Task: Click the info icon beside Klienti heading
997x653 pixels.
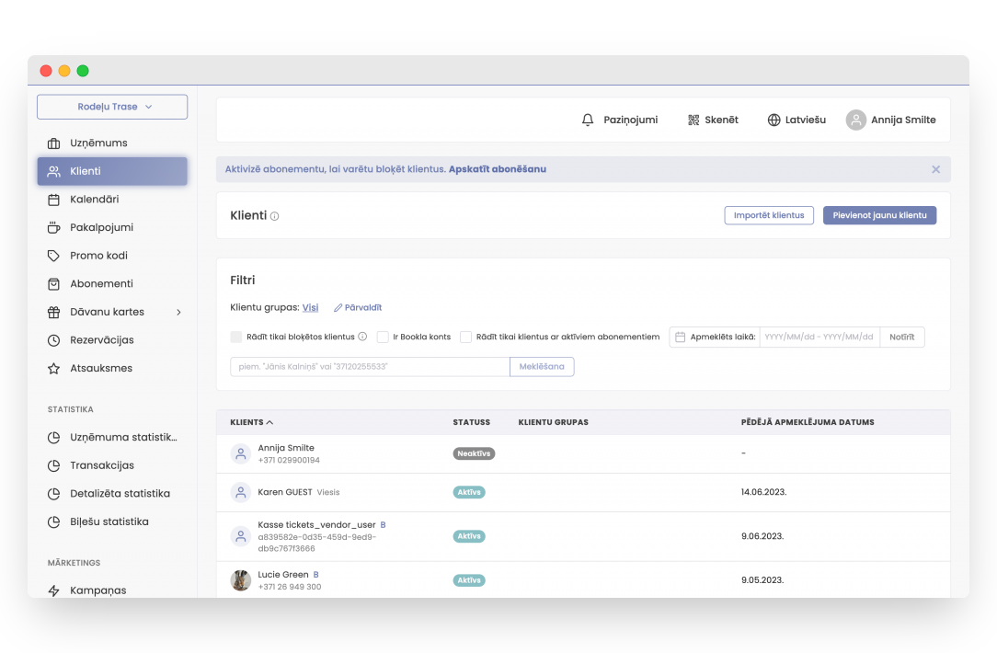Action: pos(274,216)
